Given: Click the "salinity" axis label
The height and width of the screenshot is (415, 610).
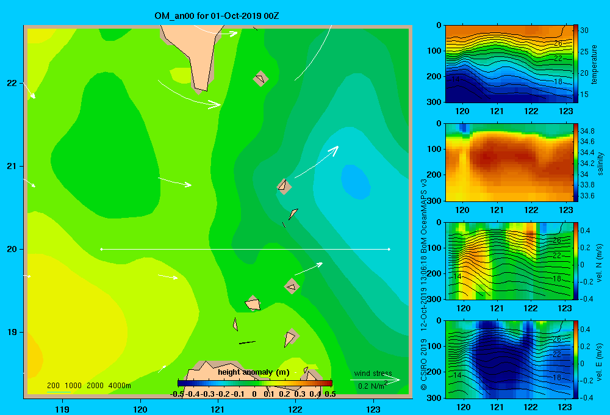Looking at the screenshot, I should pos(600,164).
